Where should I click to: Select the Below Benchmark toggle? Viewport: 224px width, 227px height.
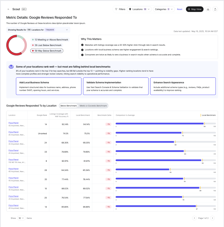[x=69, y=106]
